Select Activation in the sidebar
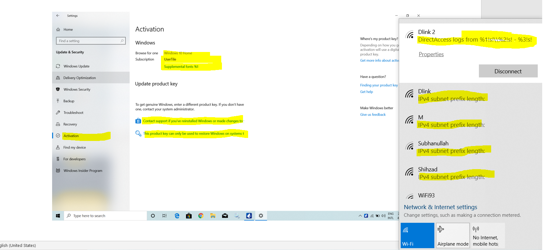Image resolution: width=549 pixels, height=250 pixels. 71,136
